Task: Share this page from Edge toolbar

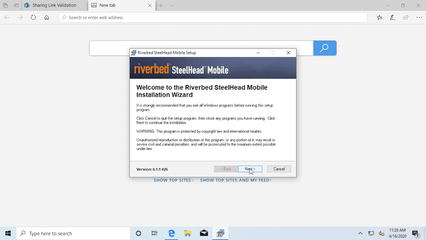Action: coord(406,18)
